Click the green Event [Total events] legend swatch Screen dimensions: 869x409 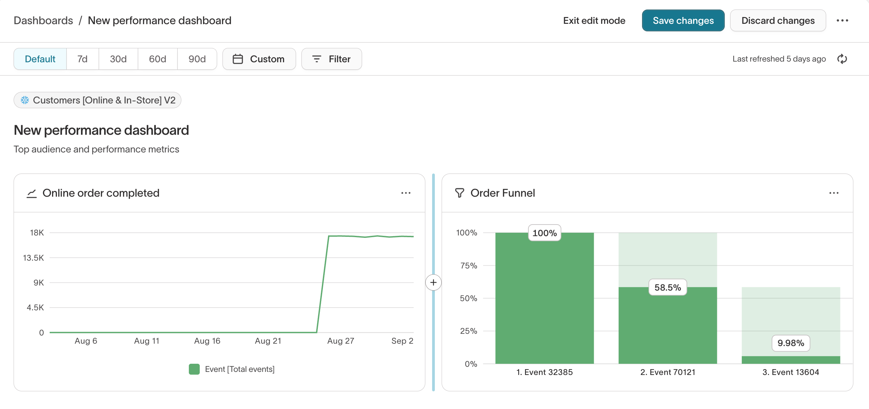194,369
